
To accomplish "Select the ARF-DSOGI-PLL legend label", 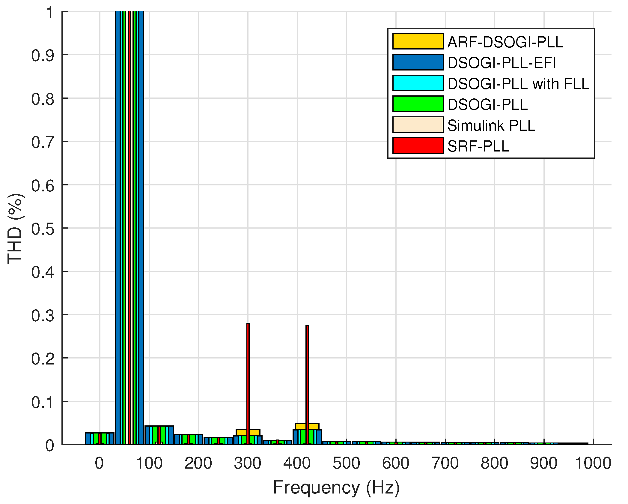I will tap(505, 42).
